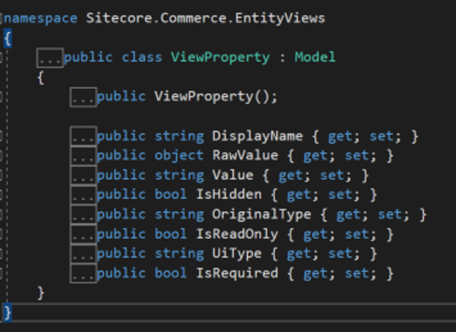Viewport: 456px width, 332px height.
Task: Click the string keyword of UiType
Action: [x=179, y=254]
